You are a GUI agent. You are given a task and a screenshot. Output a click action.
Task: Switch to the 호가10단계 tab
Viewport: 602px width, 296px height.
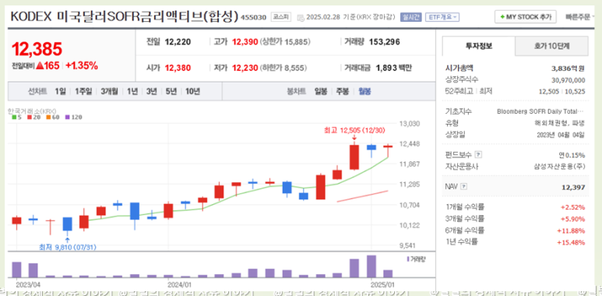[x=551, y=46]
